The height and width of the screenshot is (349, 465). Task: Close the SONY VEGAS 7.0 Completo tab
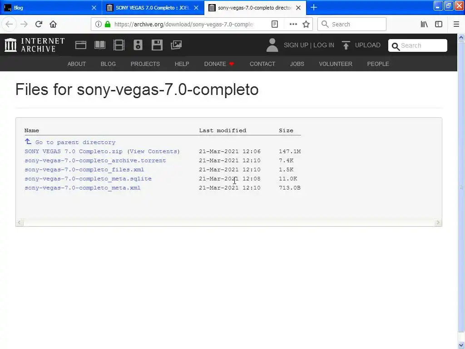pyautogui.click(x=196, y=8)
